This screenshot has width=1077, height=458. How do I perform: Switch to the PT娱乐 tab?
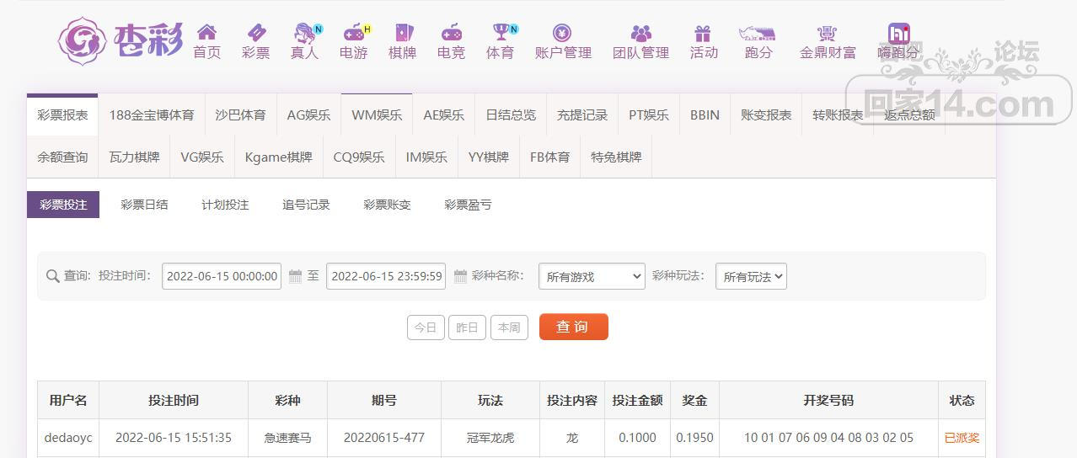649,114
